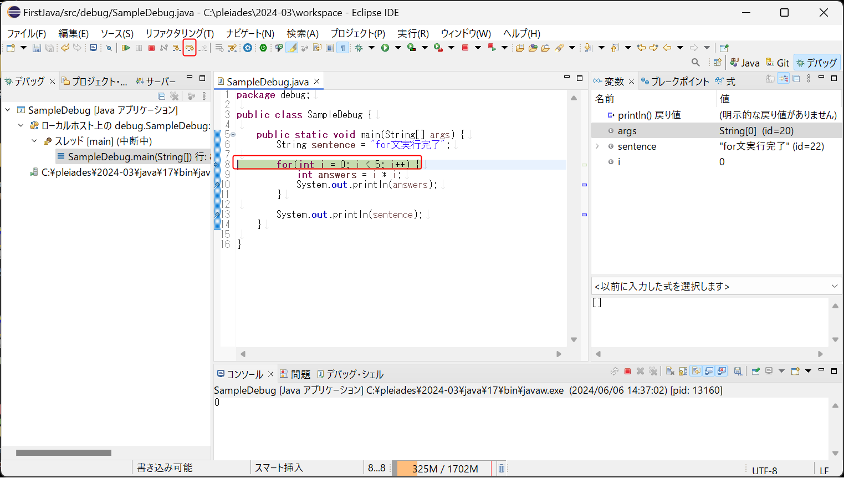This screenshot has height=478, width=844.
Task: Select the args variable row
Action: pyautogui.click(x=717, y=131)
